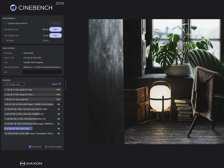The image size is (224, 168).
Task: Click the Intel(R) UHD Graphics value
Action: [x=33, y=62]
